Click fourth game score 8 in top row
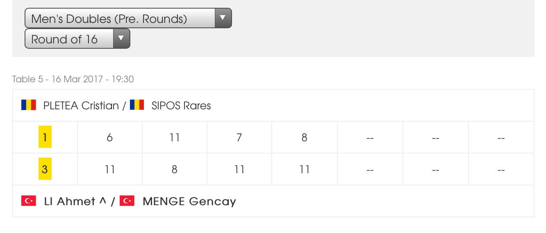 pyautogui.click(x=305, y=138)
